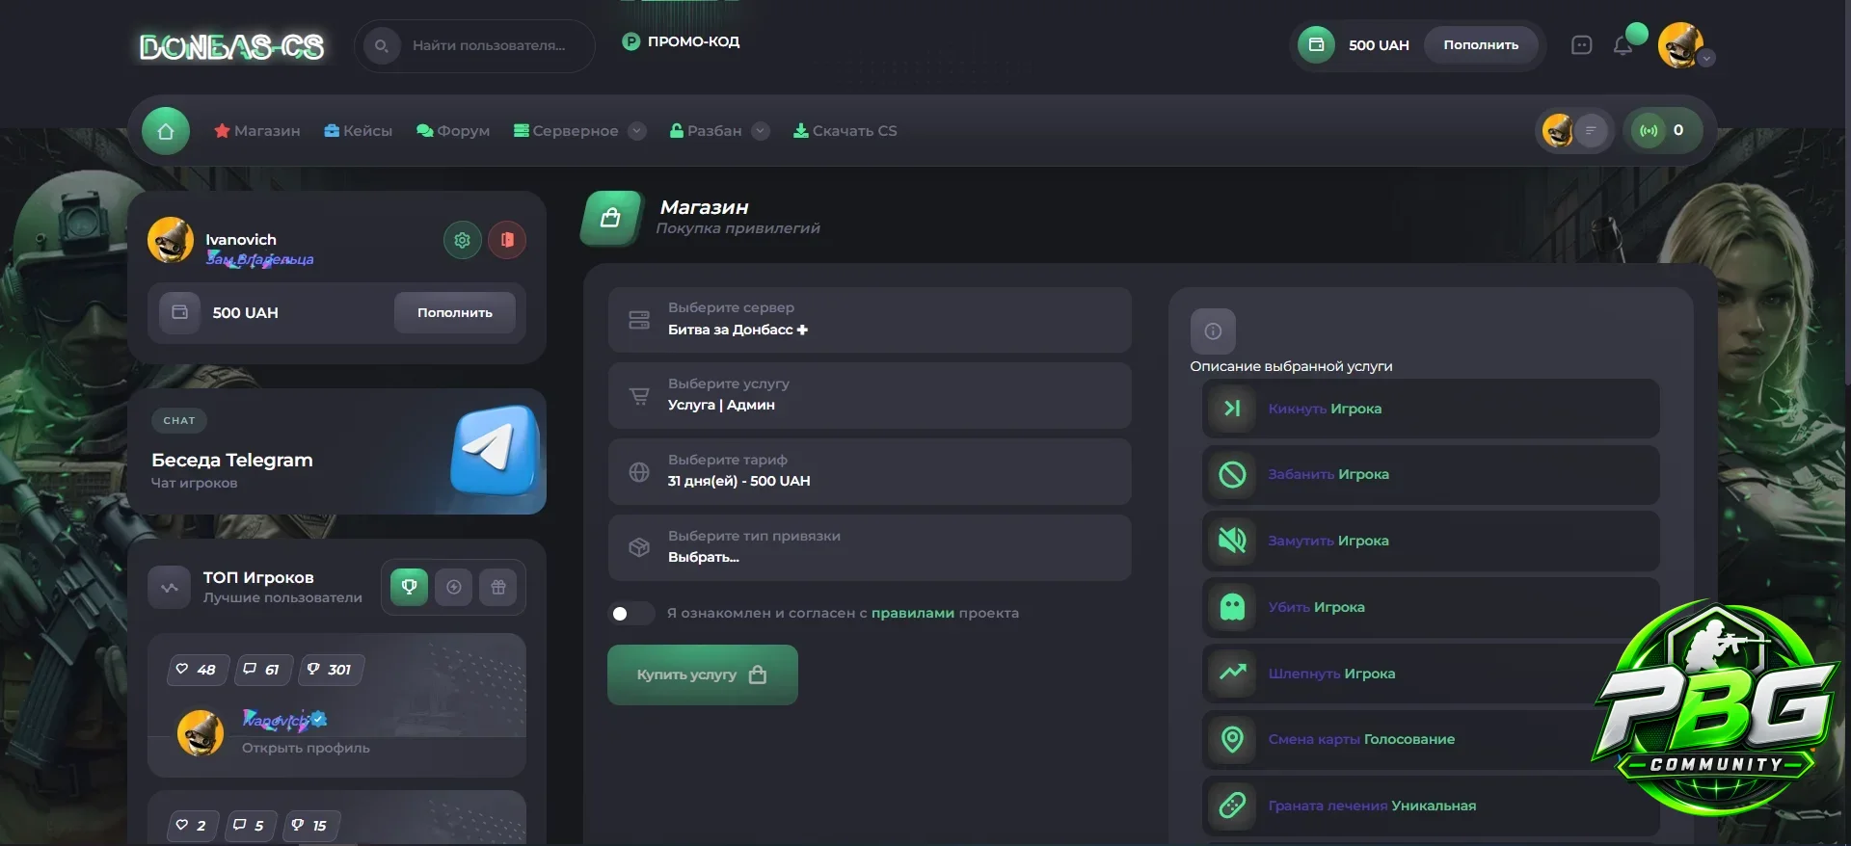Click the green shopping bag Магазин icon

tap(610, 218)
